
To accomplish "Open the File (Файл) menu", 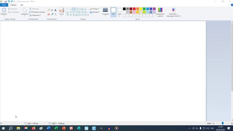I will pyautogui.click(x=4, y=5).
